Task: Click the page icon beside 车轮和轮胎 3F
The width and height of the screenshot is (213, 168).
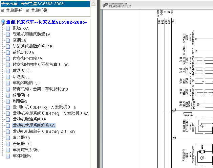Action: coord(8,83)
